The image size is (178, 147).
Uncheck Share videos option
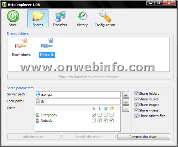pyautogui.click(x=136, y=110)
